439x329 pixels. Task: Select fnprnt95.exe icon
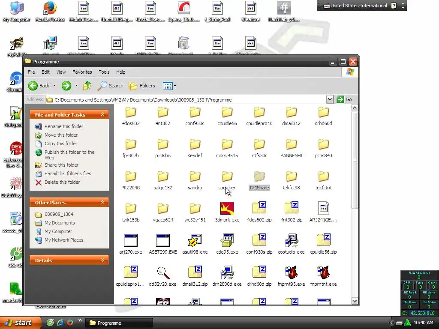tap(291, 272)
